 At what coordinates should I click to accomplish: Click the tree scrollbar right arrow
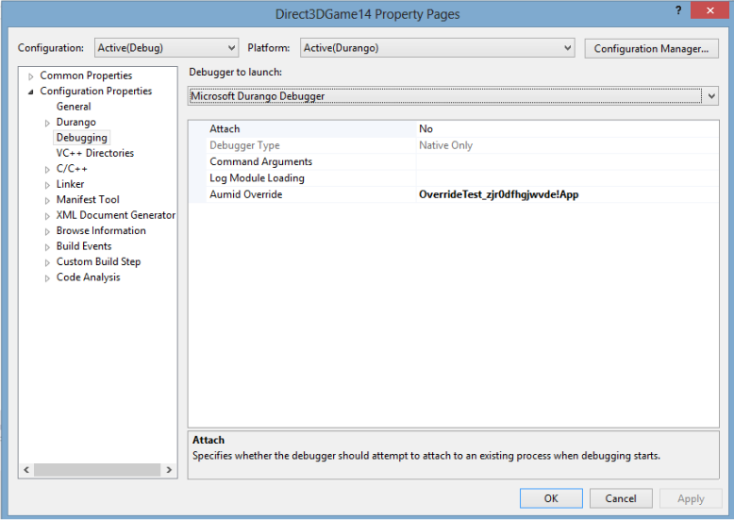(x=169, y=469)
